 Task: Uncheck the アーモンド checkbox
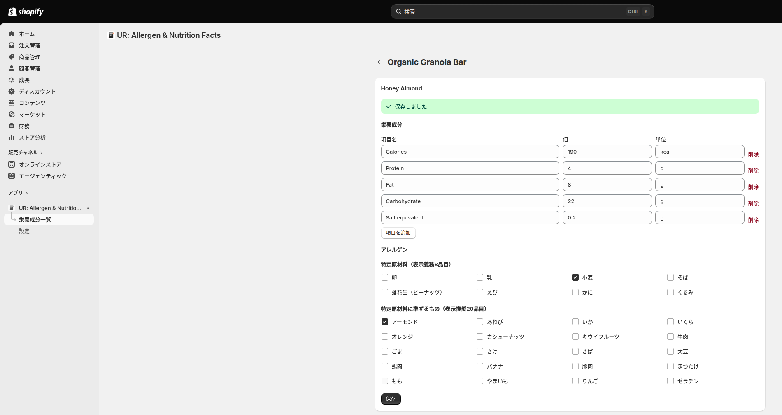click(385, 322)
